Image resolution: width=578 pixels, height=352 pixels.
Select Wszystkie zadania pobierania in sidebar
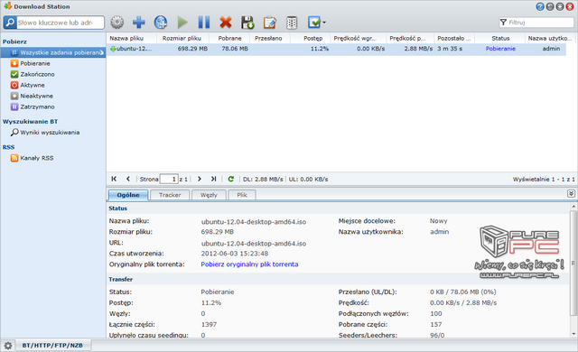coord(53,52)
